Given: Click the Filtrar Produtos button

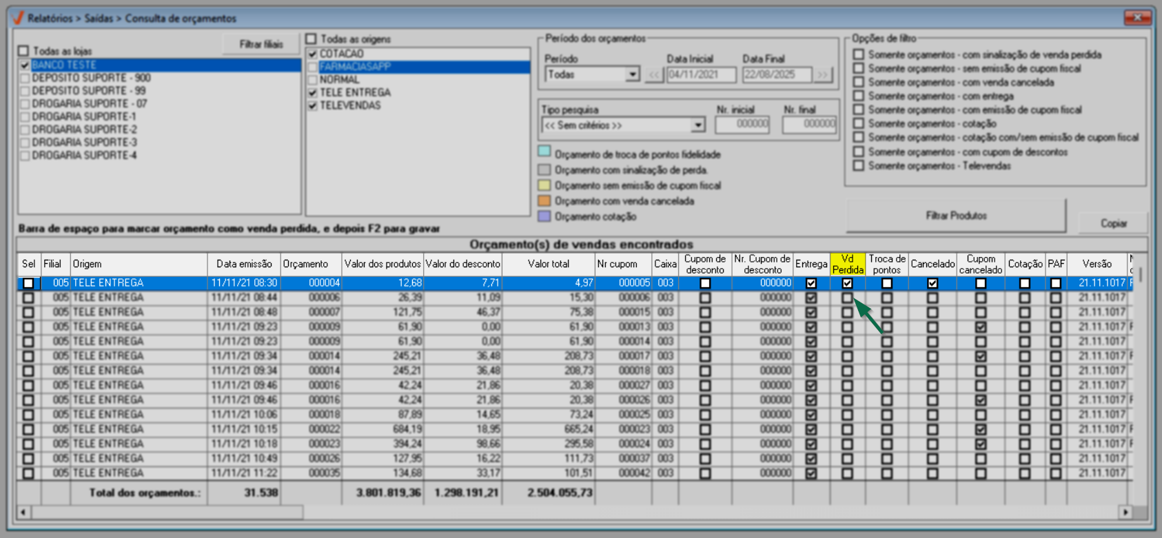Looking at the screenshot, I should click(x=955, y=216).
